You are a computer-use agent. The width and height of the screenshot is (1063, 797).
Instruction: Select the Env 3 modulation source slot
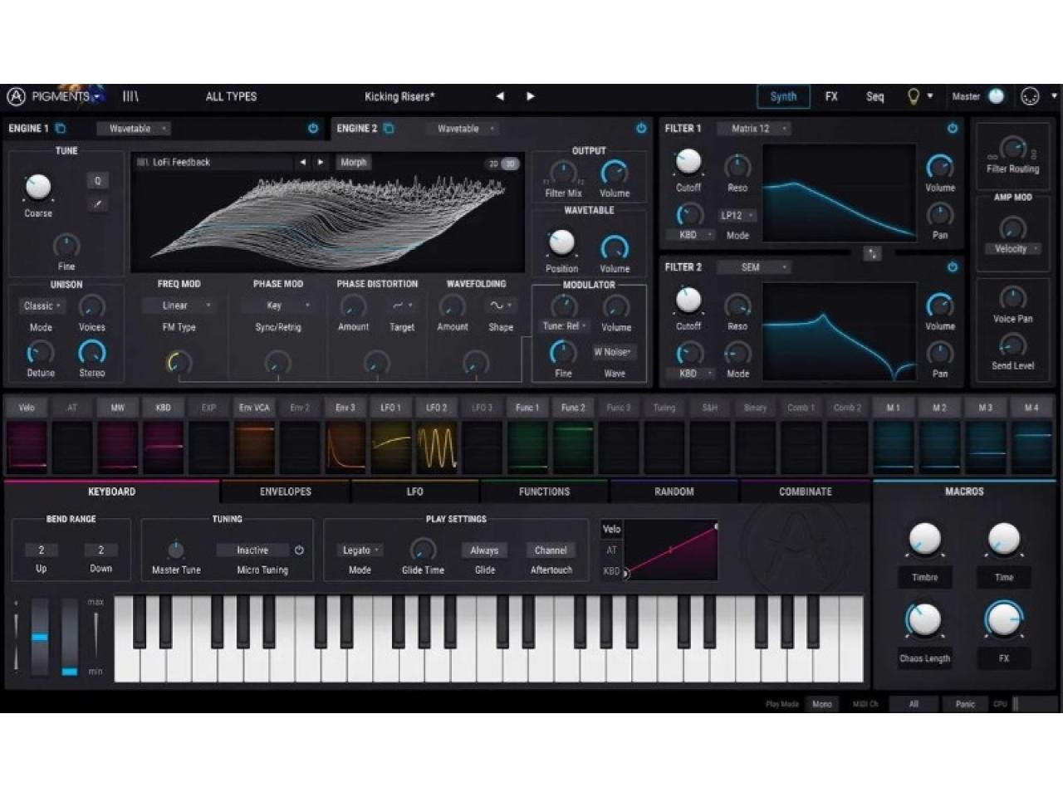pyautogui.click(x=345, y=438)
